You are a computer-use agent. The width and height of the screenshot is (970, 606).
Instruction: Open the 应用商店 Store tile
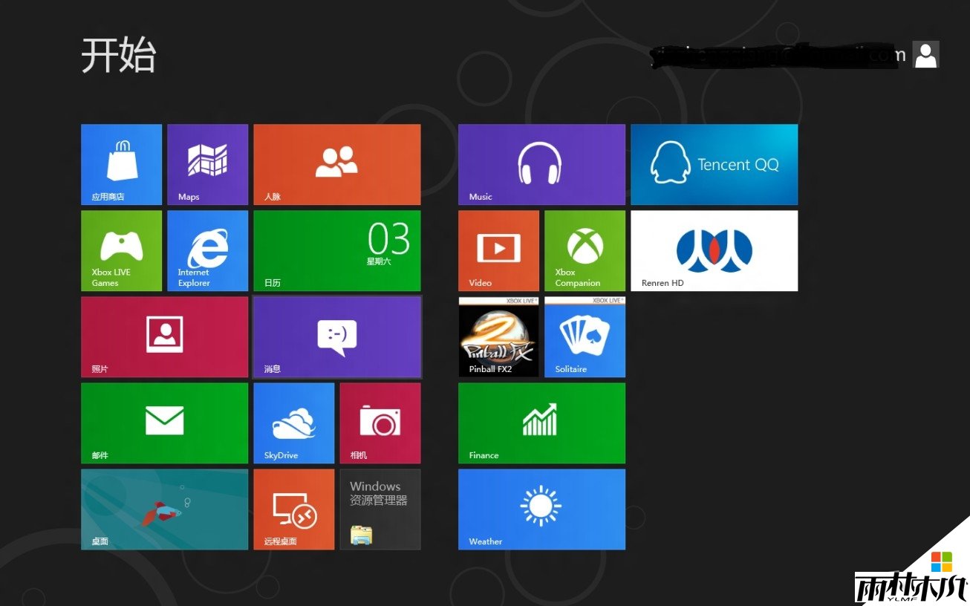pyautogui.click(x=121, y=164)
